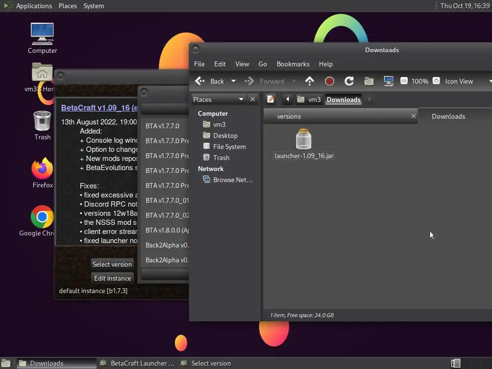The width and height of the screenshot is (492, 369).
Task: Close the versions tab
Action: [x=414, y=116]
